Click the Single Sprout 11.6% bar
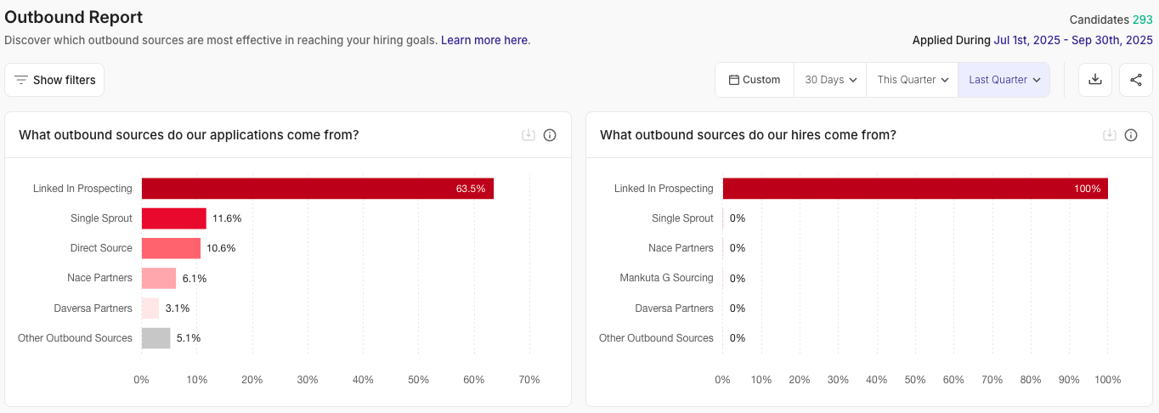Screen dimensions: 1159x413 tap(173, 218)
